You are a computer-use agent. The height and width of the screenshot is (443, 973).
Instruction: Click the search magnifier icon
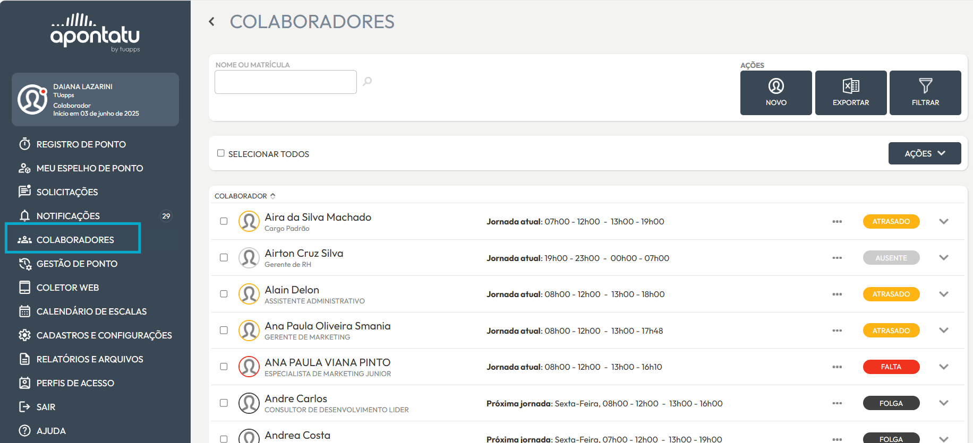pyautogui.click(x=367, y=81)
